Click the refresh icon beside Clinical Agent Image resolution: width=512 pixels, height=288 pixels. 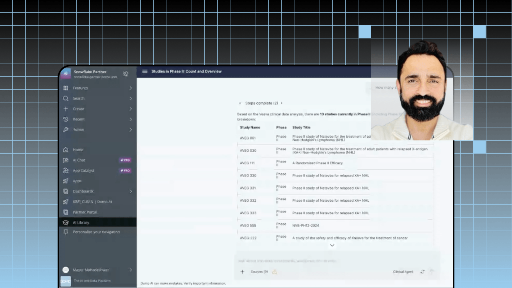point(422,272)
